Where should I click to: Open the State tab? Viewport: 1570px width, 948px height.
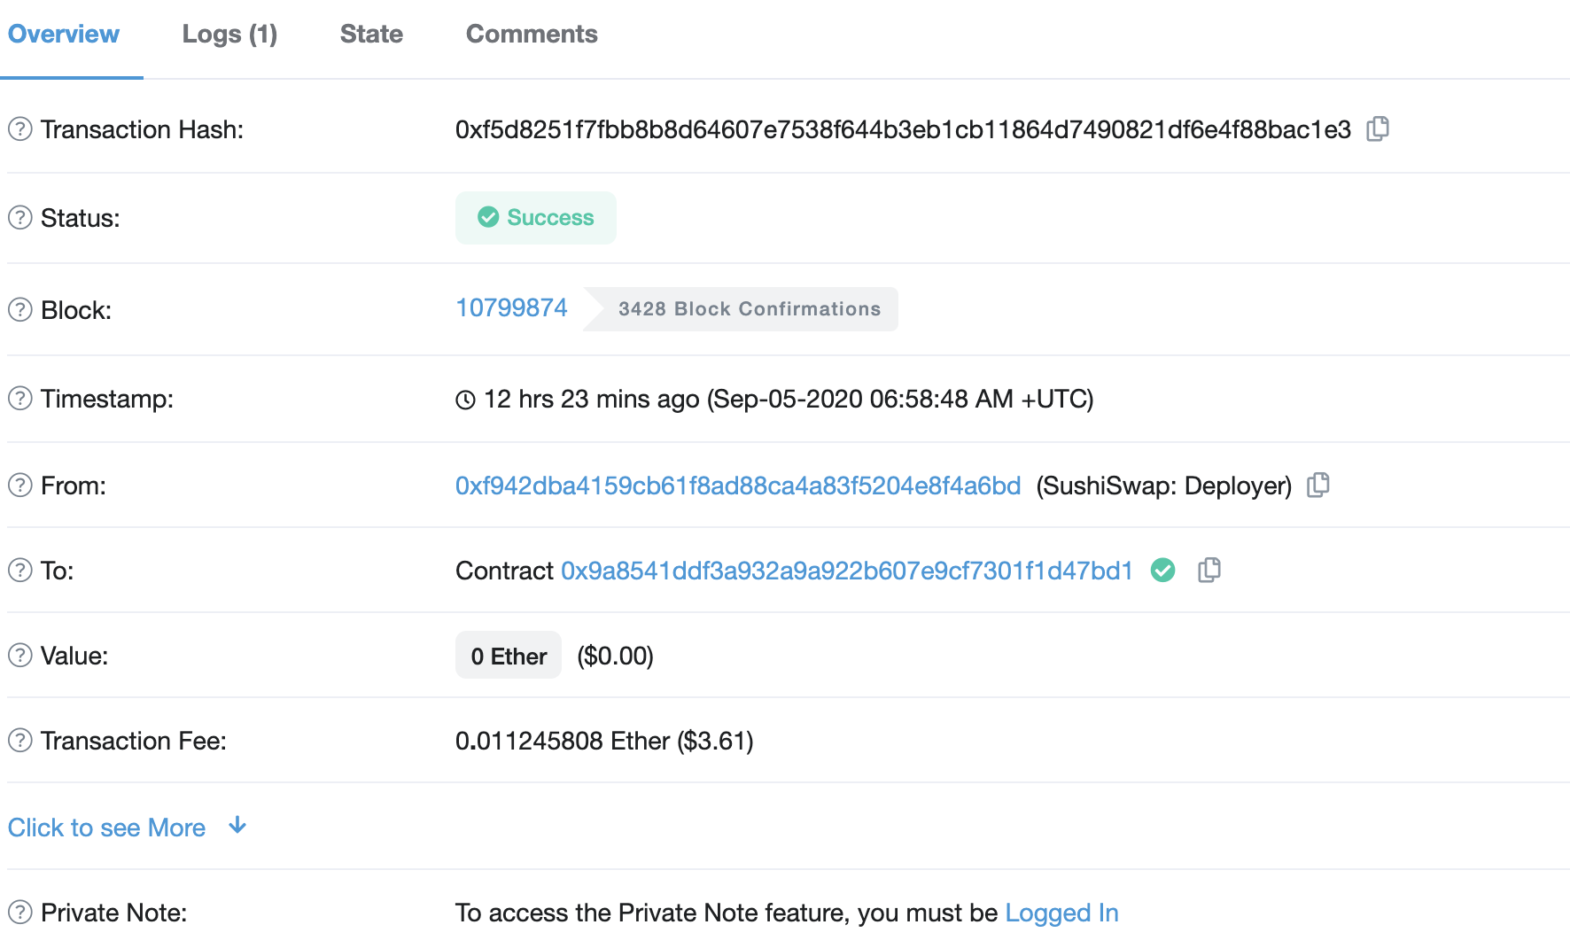click(371, 34)
